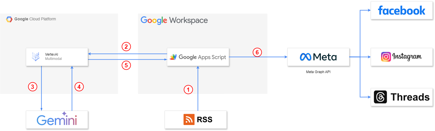The image size is (435, 131).
Task: Click the Threads wordmark text
Action: [x=410, y=97]
